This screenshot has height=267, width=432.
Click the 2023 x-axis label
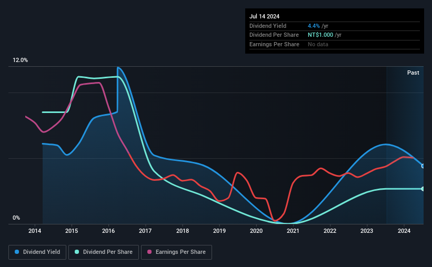pyautogui.click(x=367, y=231)
